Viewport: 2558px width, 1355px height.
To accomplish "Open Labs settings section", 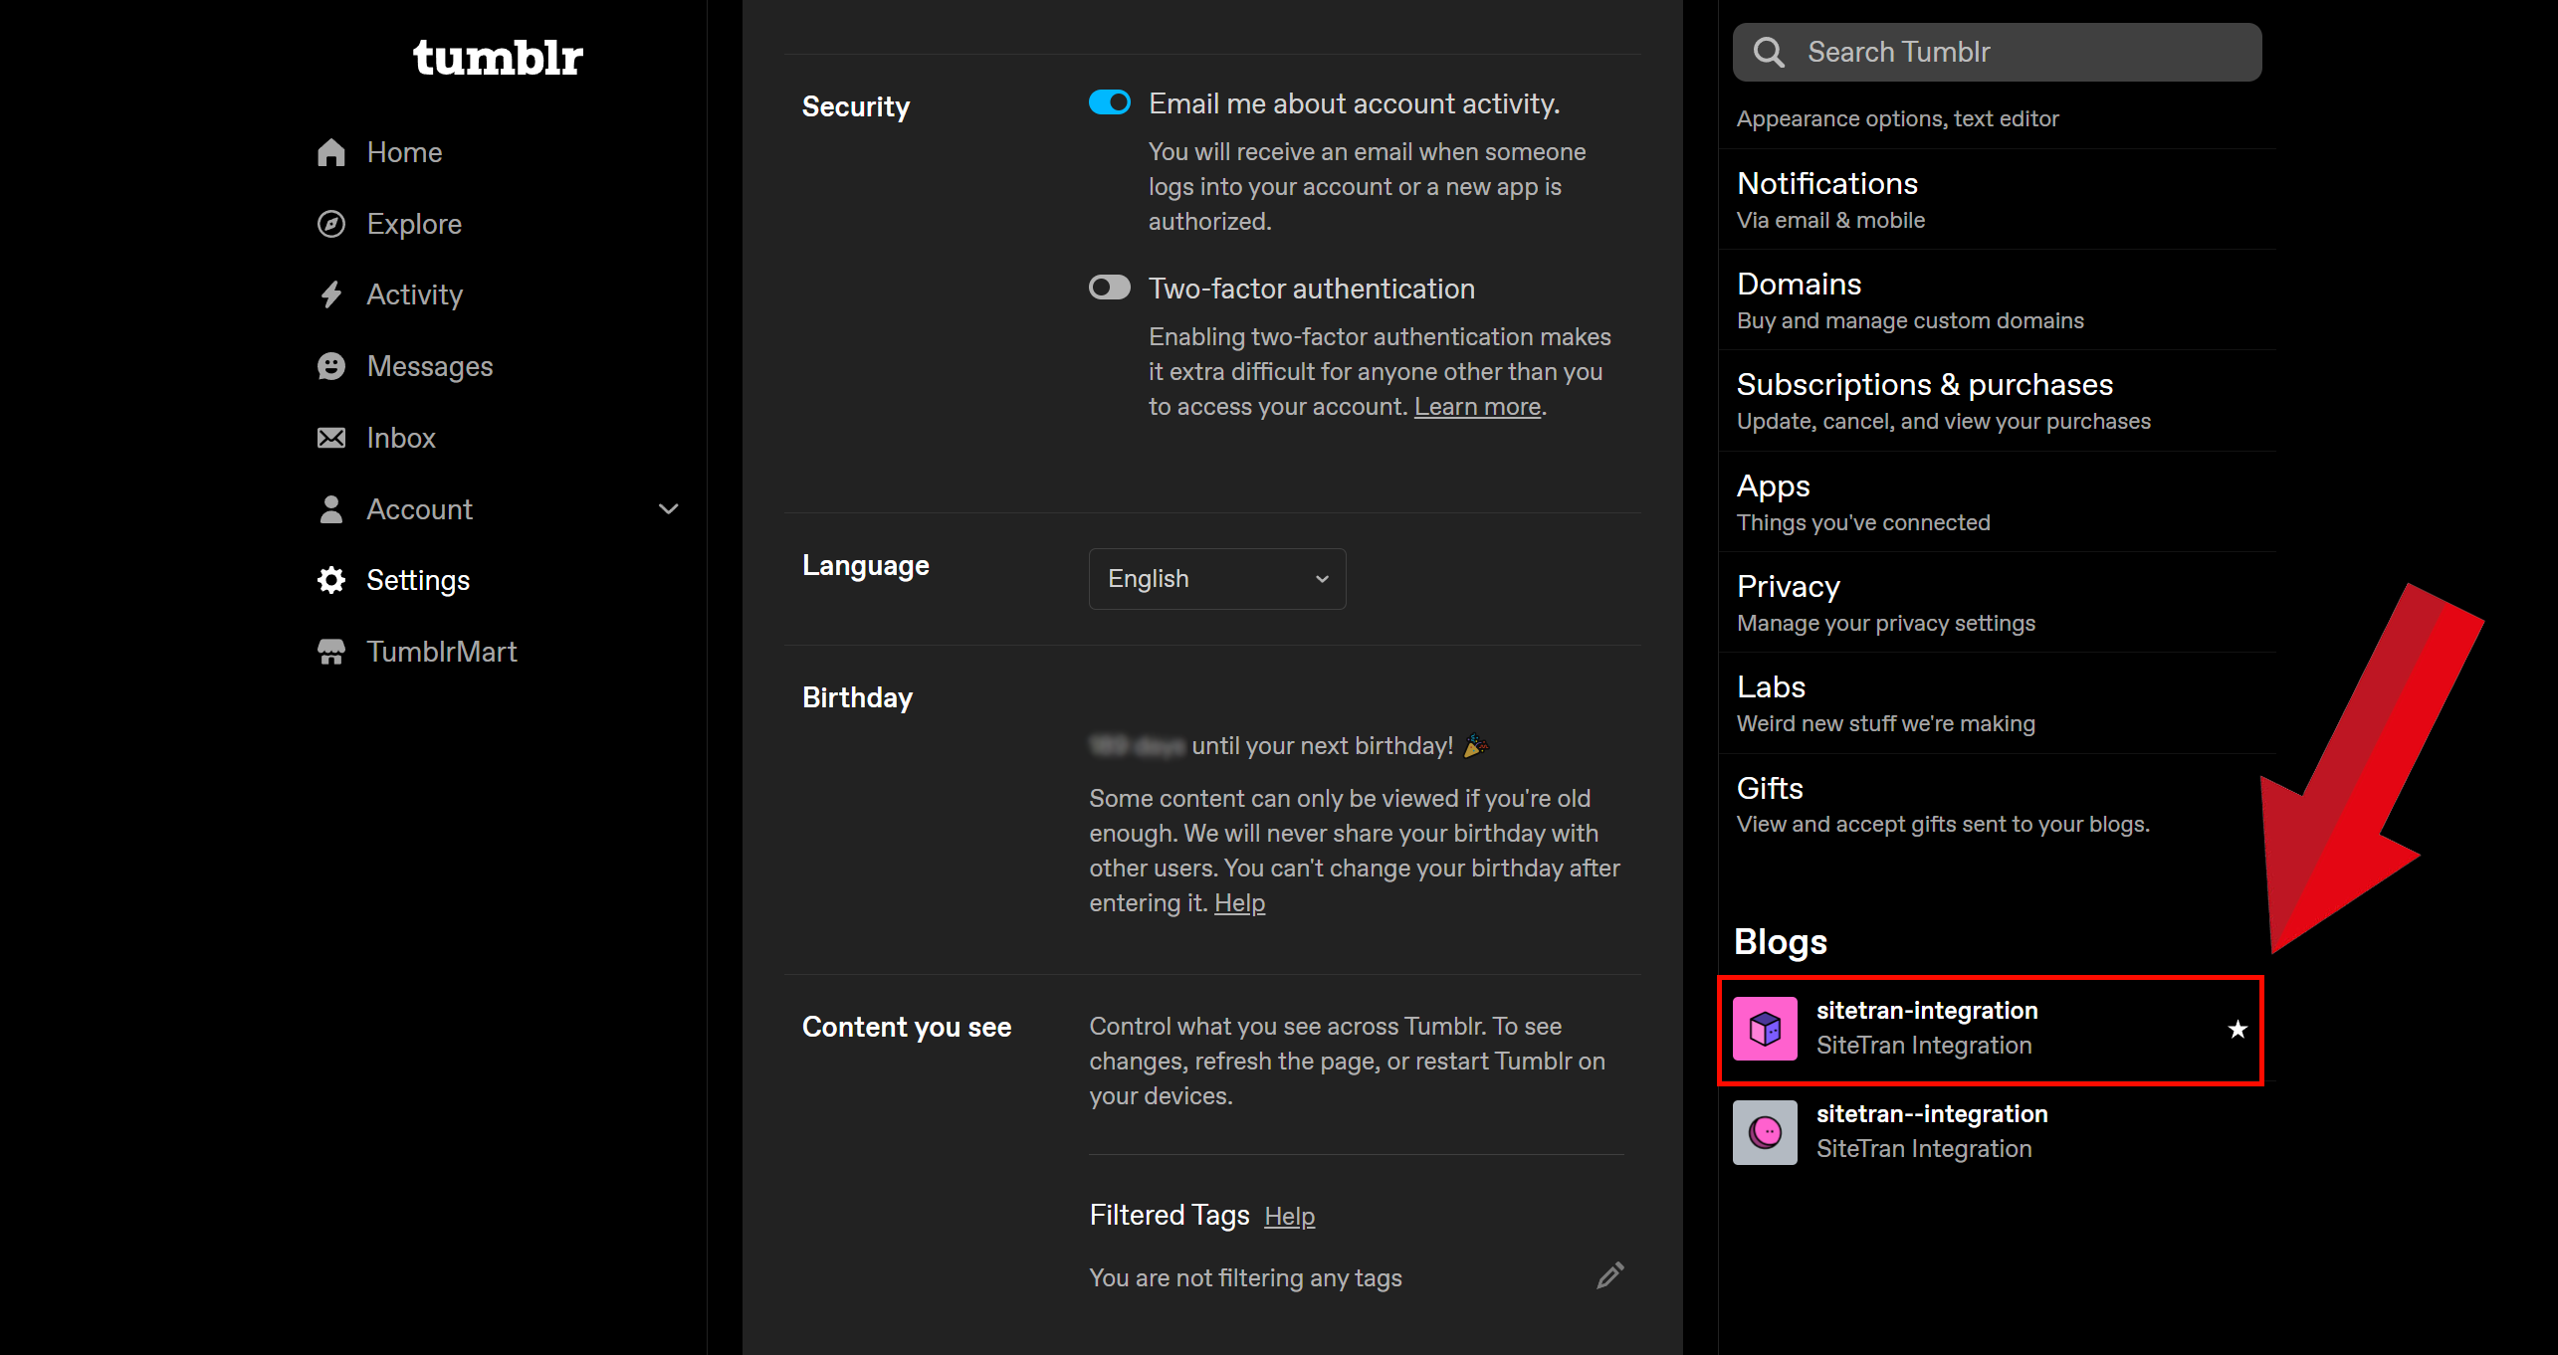I will 1998,703.
